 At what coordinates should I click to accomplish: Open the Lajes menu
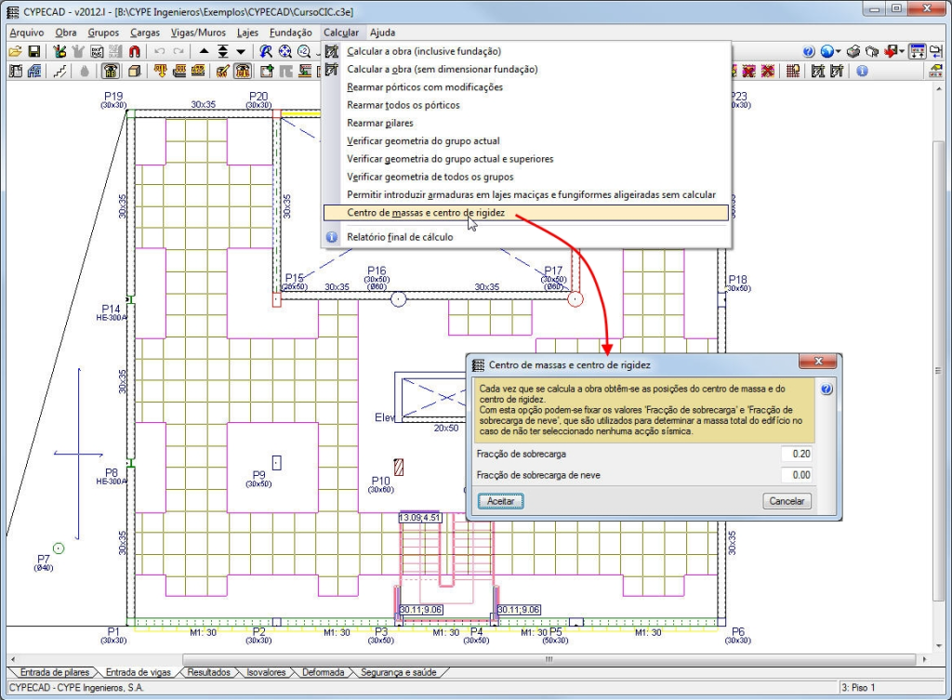click(247, 33)
